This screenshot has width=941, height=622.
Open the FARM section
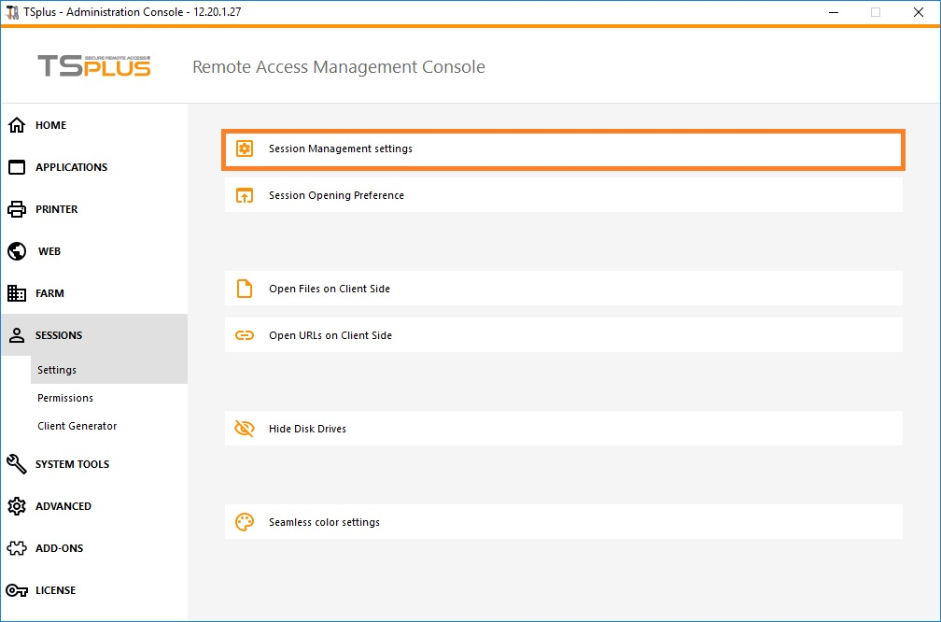[94, 293]
